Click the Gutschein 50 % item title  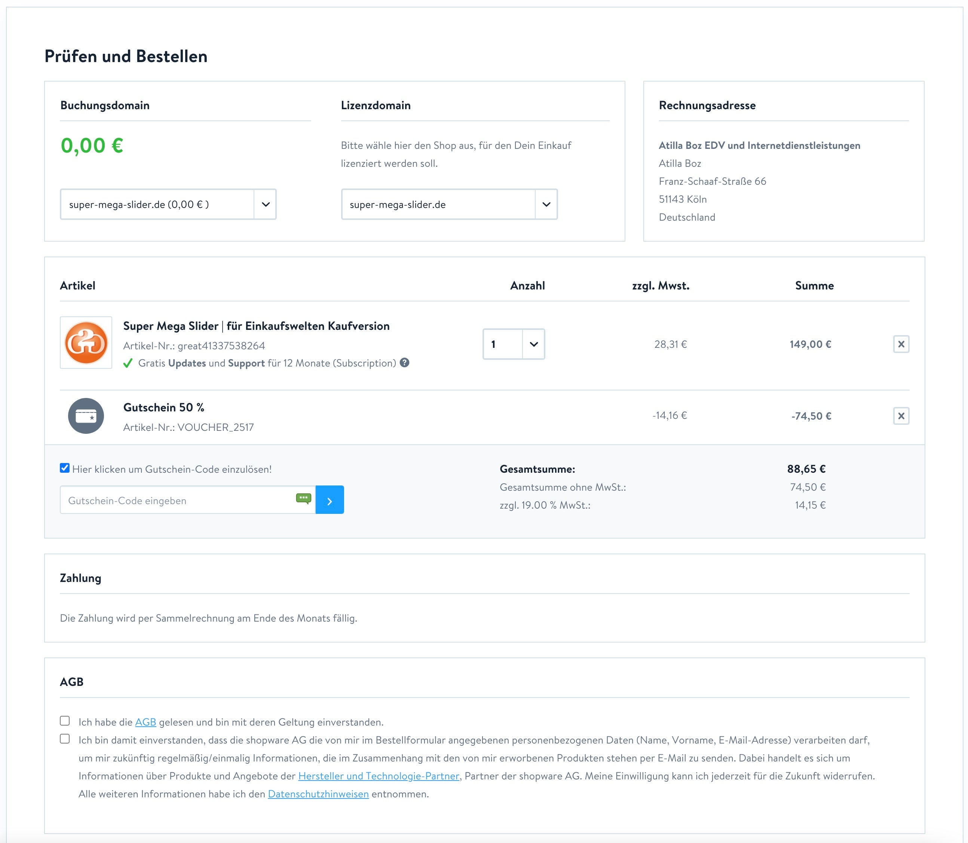164,407
